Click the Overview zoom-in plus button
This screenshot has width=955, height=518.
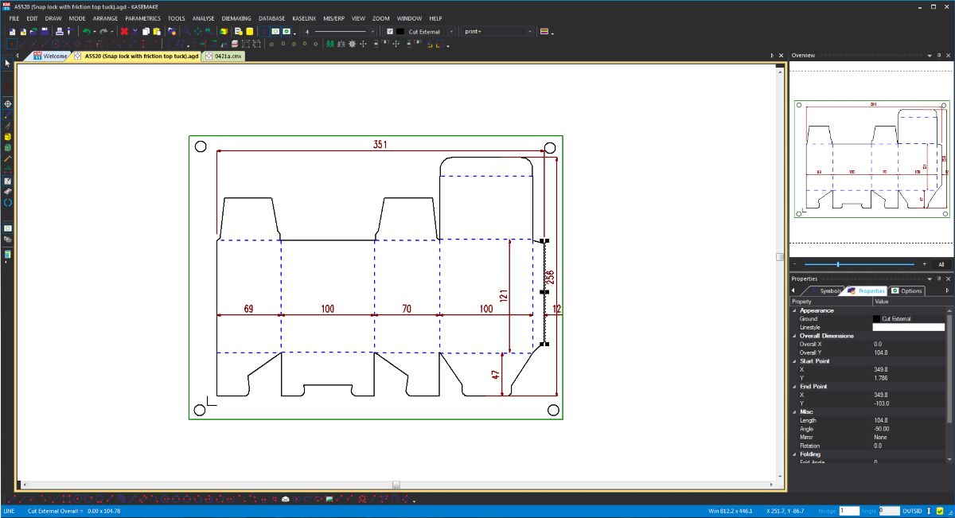(924, 264)
